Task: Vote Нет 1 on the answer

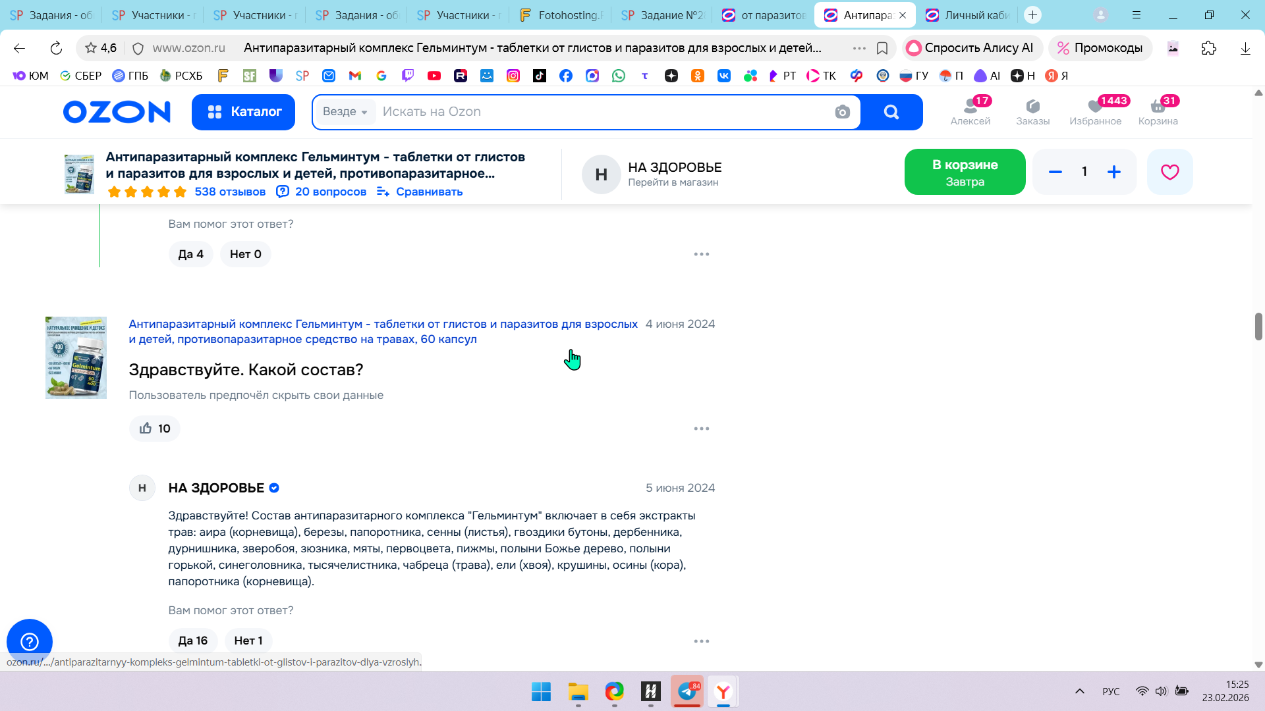Action: tap(248, 641)
